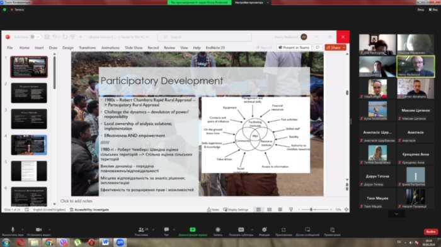Image resolution: width=441 pixels, height=247 pixels.
Task: Click the Present in Teams button
Action: [x=294, y=47]
